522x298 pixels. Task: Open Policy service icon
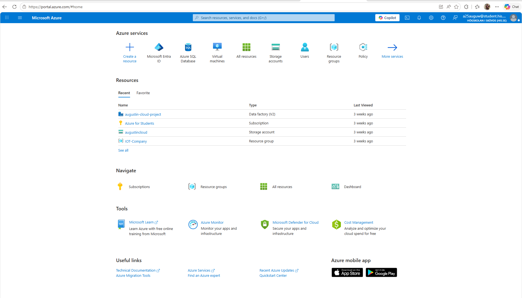363,47
